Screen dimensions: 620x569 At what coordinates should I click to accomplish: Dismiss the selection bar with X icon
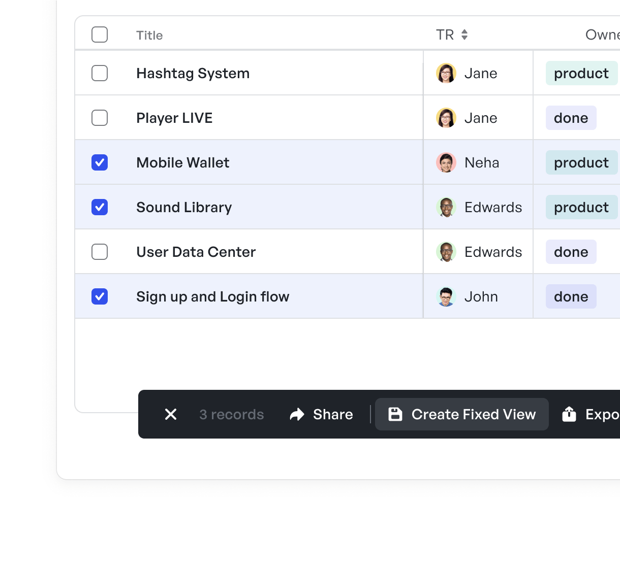(171, 414)
